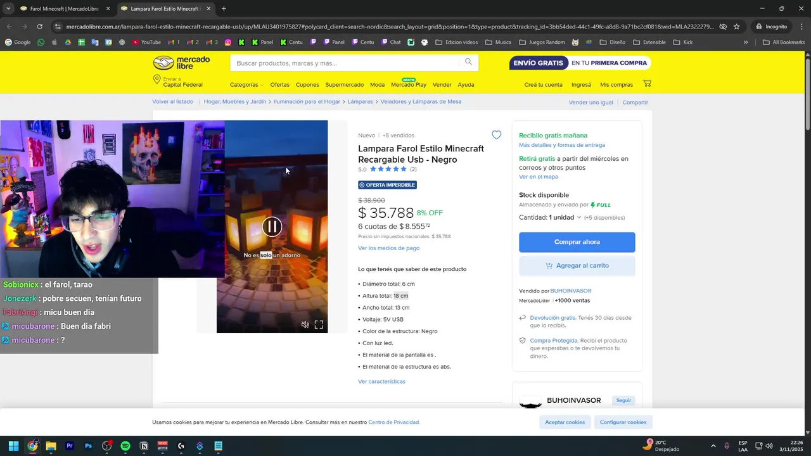Open Premiere Pro from the taskbar
The image size is (811, 456).
(x=70, y=446)
